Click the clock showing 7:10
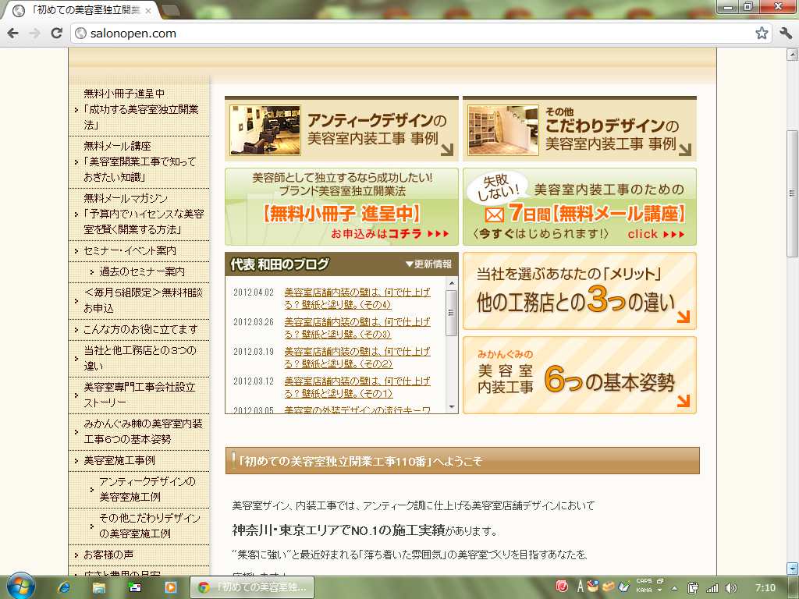The height and width of the screenshot is (599, 799). click(x=765, y=588)
